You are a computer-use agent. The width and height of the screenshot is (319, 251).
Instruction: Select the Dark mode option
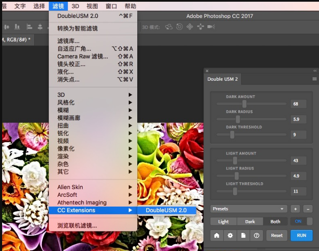pos(250,222)
